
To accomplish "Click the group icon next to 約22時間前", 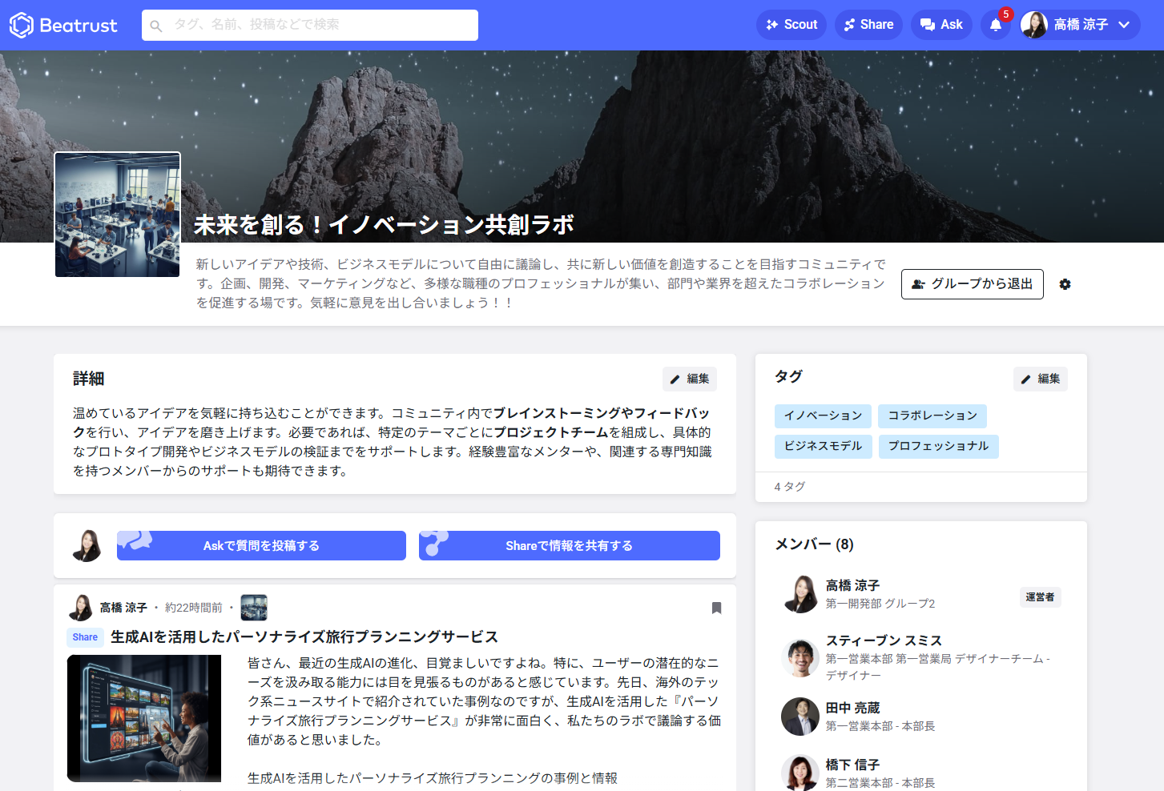I will click(254, 608).
